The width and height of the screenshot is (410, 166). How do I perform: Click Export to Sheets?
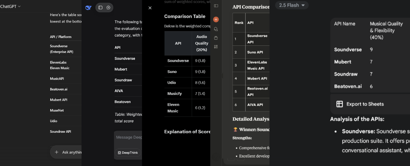tap(360, 104)
